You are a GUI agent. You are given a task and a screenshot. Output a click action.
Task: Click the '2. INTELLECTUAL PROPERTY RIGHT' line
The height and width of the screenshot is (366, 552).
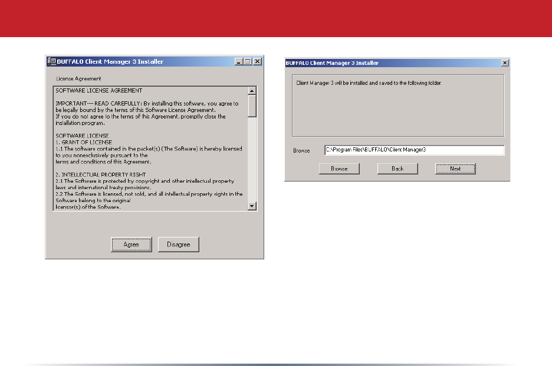[x=101, y=174]
